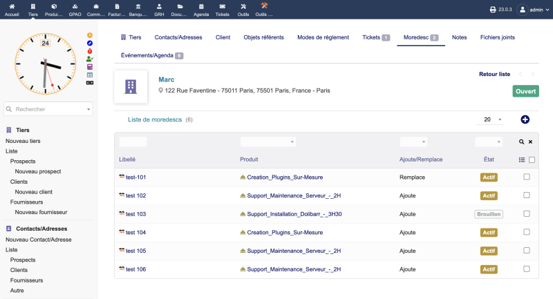
Task: Switch to the Fichiers joints tab
Action: click(x=497, y=37)
